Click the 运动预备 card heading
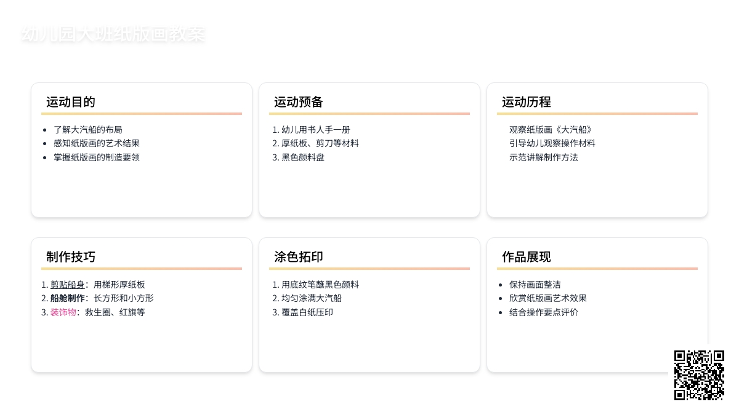The width and height of the screenshot is (739, 415). point(299,102)
